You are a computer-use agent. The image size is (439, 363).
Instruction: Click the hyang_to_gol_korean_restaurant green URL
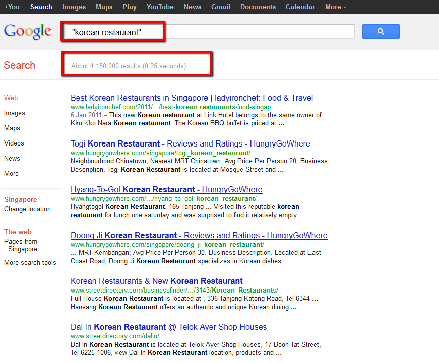163,199
